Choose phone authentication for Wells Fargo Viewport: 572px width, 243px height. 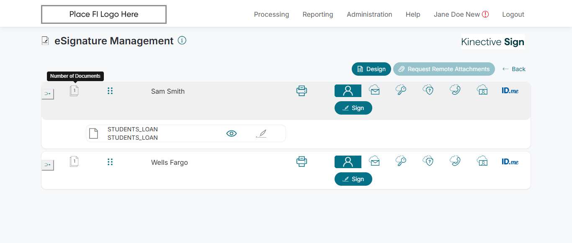click(455, 161)
